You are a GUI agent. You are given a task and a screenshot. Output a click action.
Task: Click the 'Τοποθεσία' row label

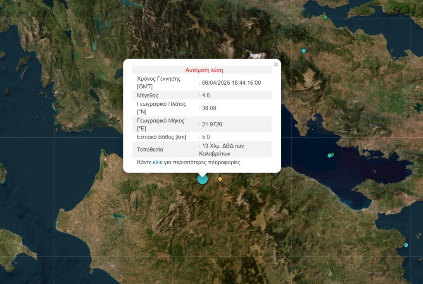(150, 149)
